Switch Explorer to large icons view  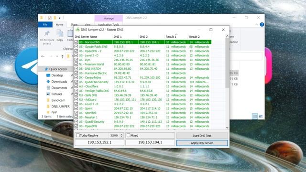(261, 117)
